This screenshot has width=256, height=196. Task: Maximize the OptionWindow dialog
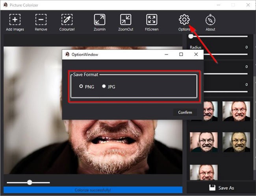click(181, 55)
